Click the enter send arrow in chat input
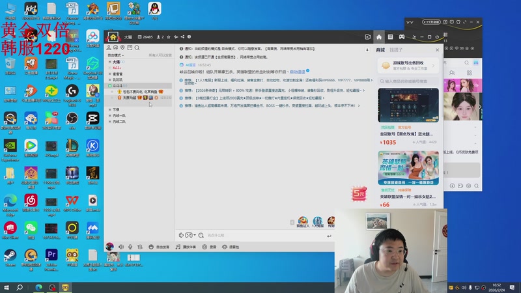 click(x=329, y=236)
